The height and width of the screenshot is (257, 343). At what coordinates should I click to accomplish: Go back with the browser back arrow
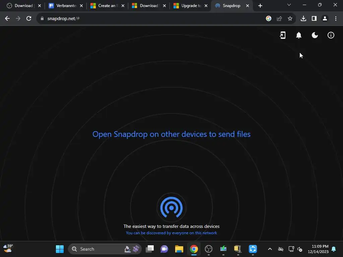tap(7, 19)
